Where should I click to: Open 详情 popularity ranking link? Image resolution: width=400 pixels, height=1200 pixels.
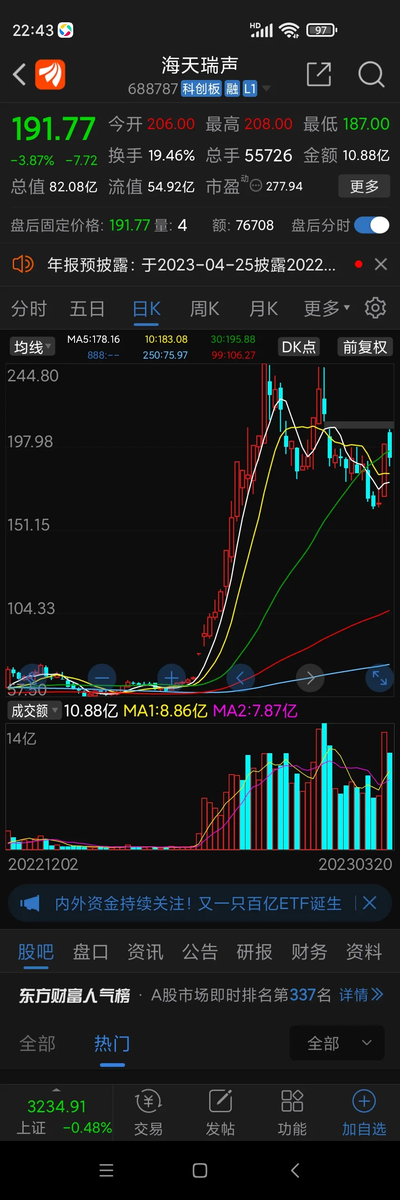[x=361, y=995]
